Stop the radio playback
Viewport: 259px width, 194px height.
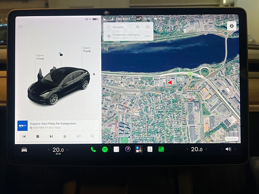(x=38, y=136)
